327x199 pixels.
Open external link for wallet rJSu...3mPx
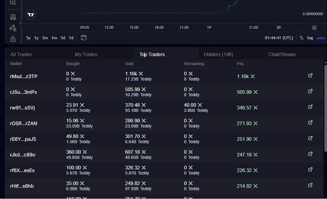(310, 91)
